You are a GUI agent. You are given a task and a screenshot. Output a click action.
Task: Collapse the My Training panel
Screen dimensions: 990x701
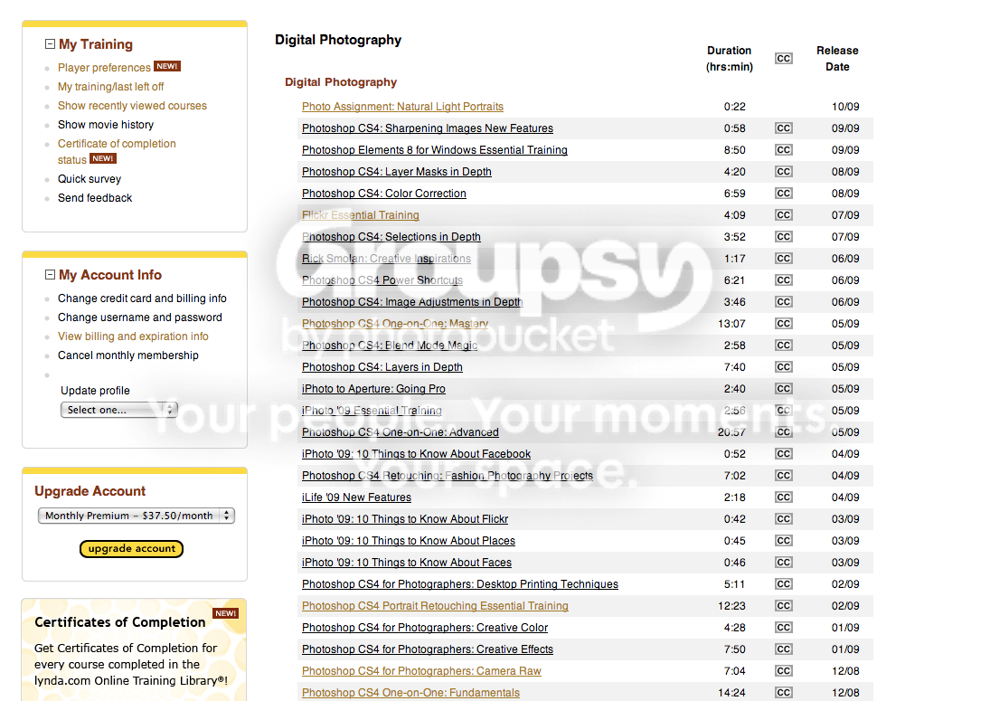tap(50, 44)
